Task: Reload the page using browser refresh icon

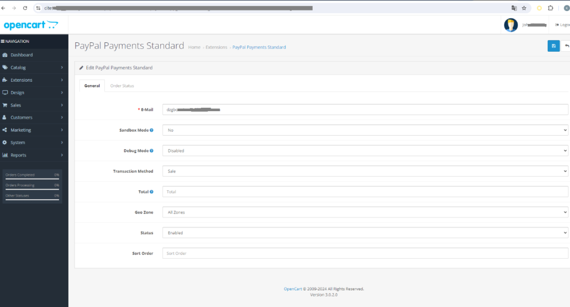Action: click(25, 8)
